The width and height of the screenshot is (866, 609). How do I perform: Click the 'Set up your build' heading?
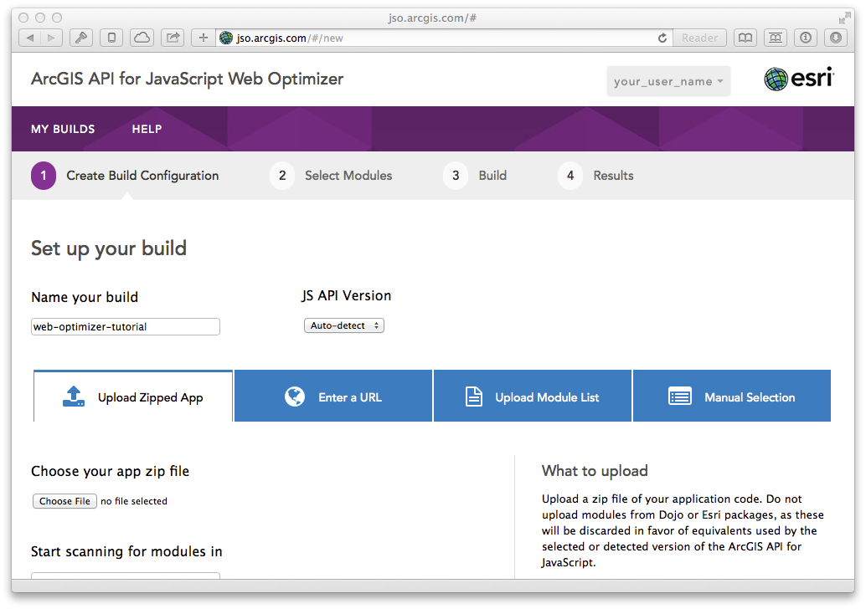point(109,248)
